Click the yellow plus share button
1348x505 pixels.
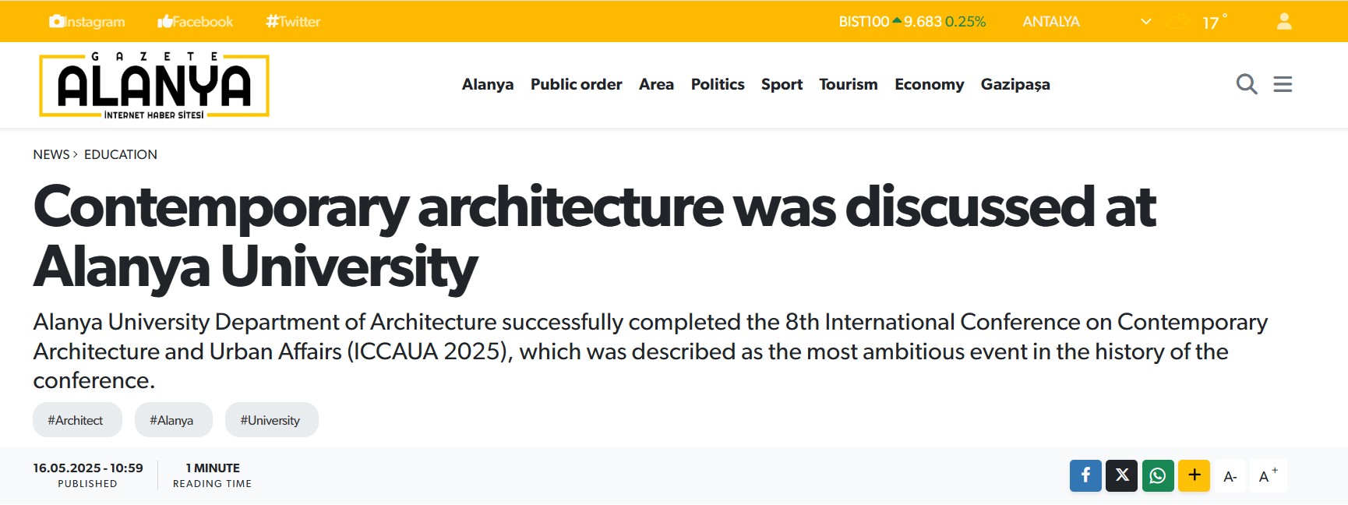click(1194, 475)
